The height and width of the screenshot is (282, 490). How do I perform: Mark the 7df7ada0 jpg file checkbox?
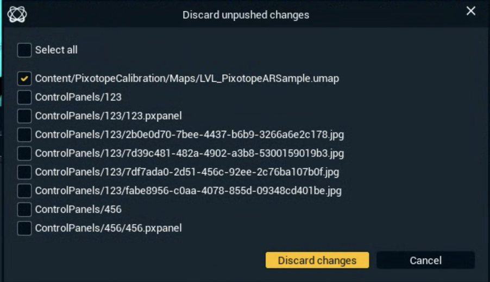[x=24, y=172]
